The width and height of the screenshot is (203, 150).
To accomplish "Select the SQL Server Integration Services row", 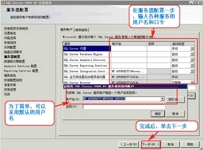I will [87, 71].
